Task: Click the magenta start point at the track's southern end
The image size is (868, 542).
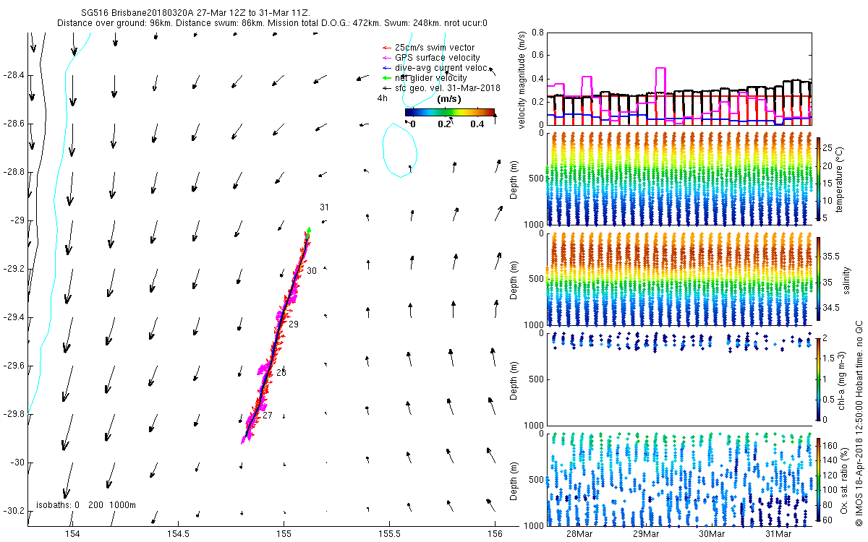Action: point(244,440)
